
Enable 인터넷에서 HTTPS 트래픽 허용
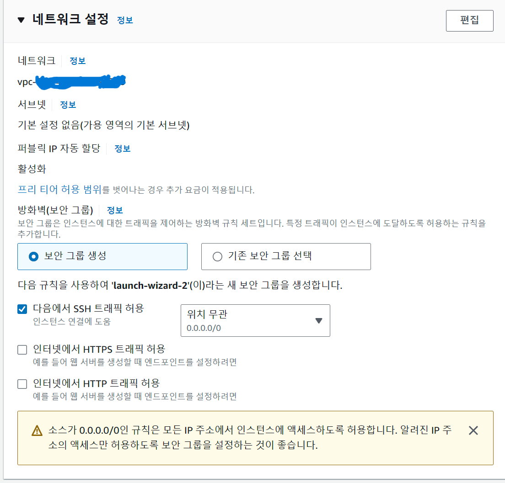(21, 350)
